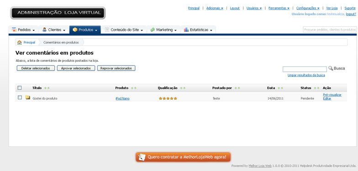The image size is (358, 171).
Task: Open the Produtos tab
Action: point(85,30)
